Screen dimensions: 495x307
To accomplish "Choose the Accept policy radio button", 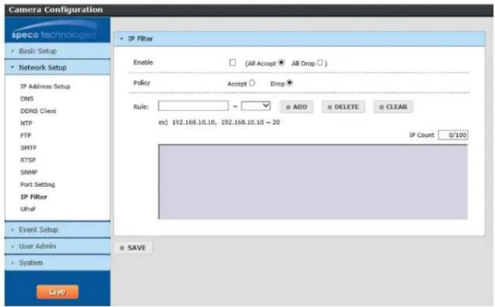I will (252, 83).
